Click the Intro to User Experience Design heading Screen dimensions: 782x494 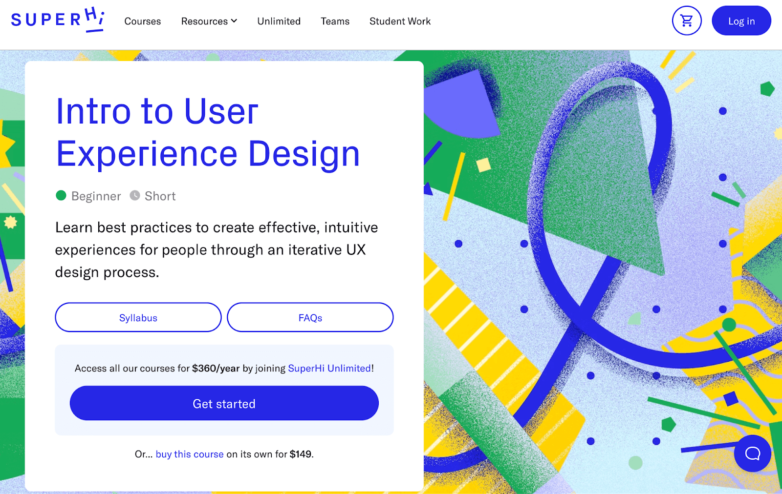coord(208,133)
